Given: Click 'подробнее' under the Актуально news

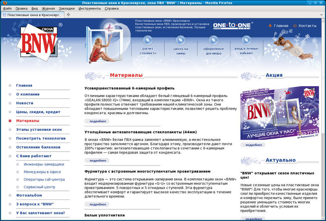Looking at the screenshot, I should click(253, 219).
